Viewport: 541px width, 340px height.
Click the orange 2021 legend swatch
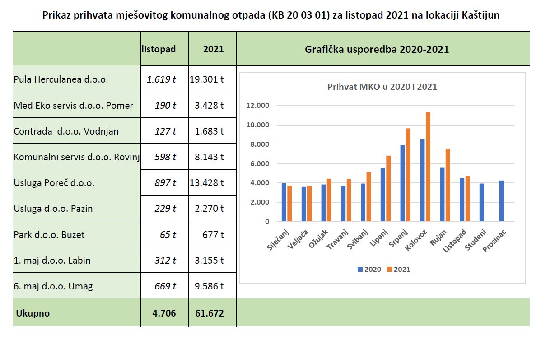click(x=390, y=269)
